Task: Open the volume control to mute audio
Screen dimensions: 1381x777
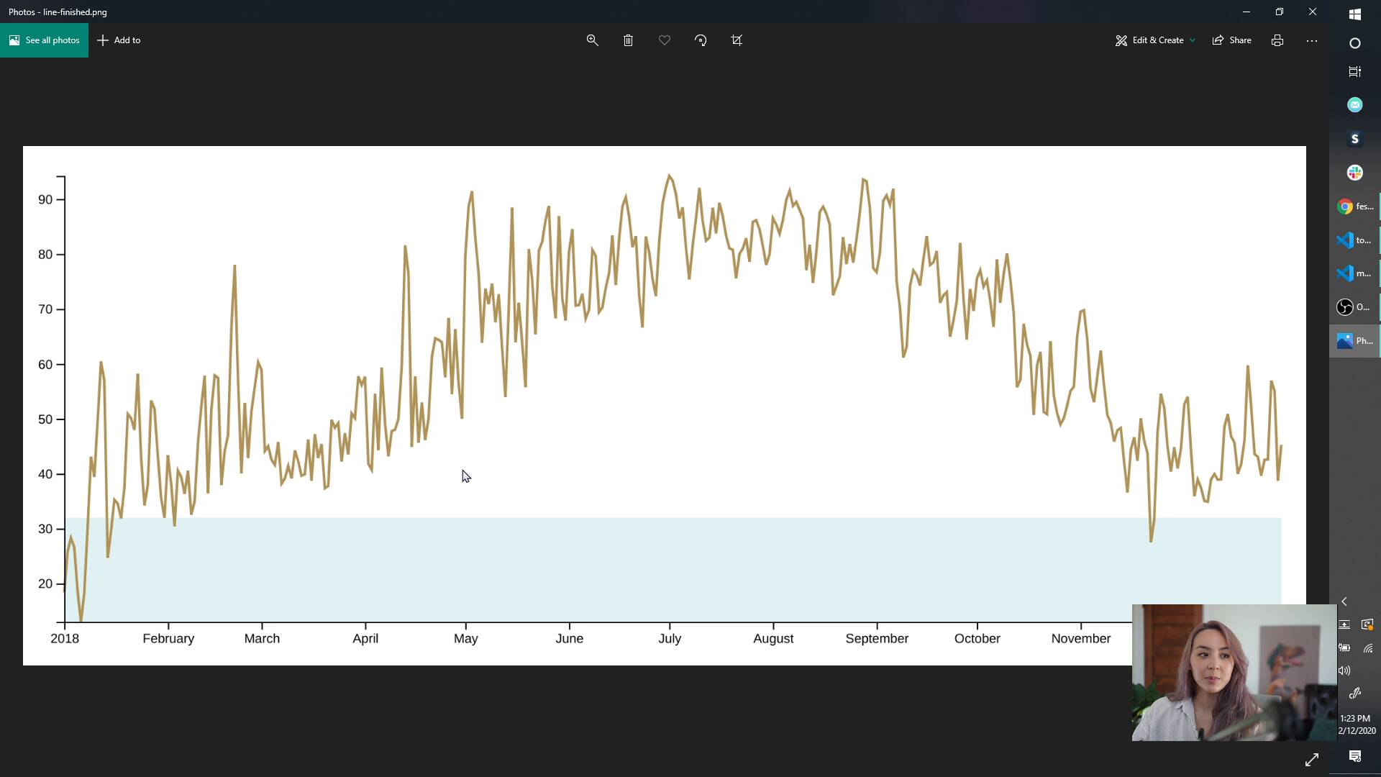Action: (1344, 670)
